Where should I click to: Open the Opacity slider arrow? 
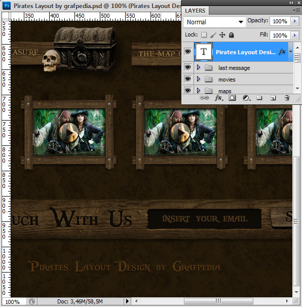[295, 21]
